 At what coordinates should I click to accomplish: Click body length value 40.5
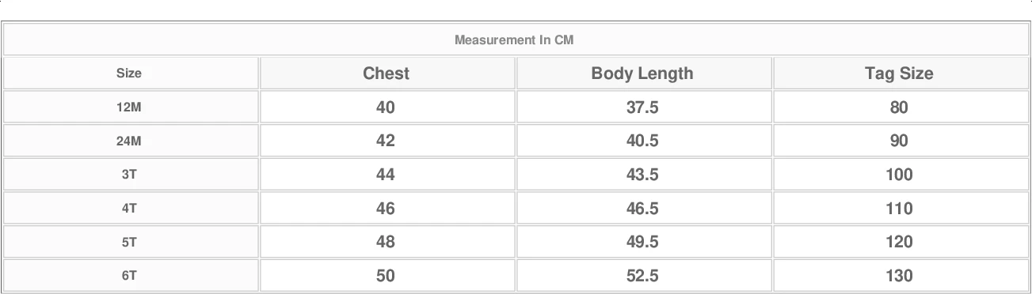pyautogui.click(x=642, y=141)
